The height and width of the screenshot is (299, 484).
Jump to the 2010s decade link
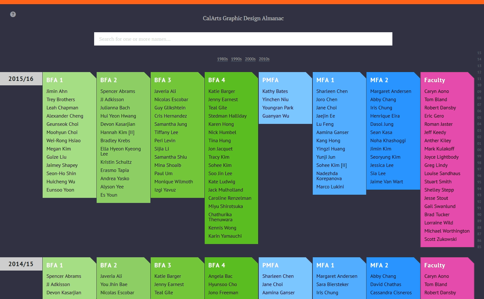264,59
